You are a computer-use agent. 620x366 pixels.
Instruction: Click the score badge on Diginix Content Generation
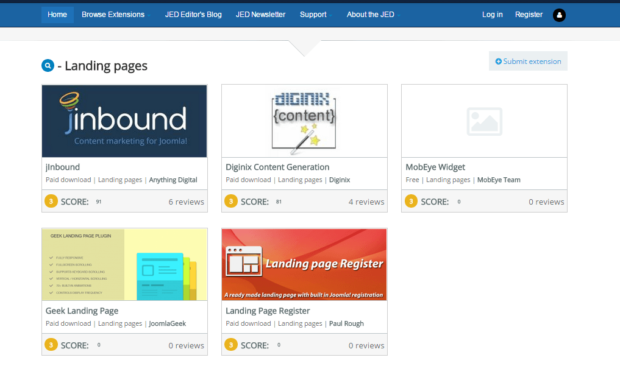[x=231, y=201]
